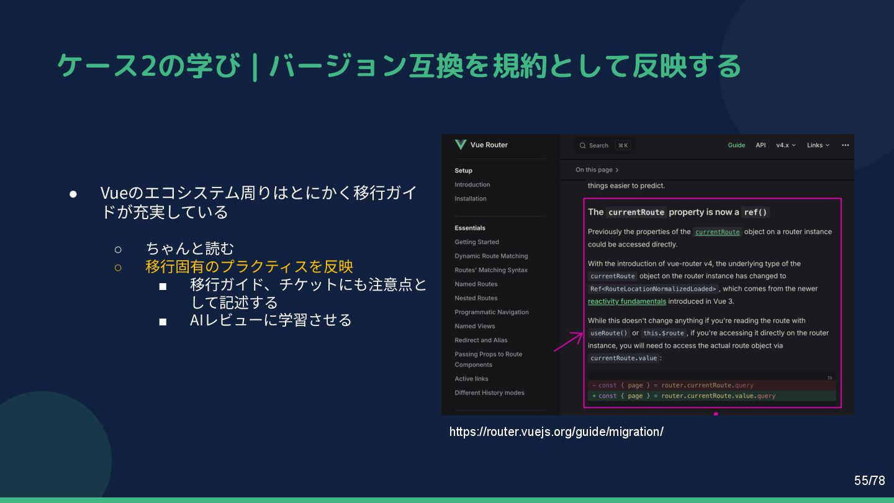Open Nested Routes sidebar item
Viewport: 894px width, 503px height.
(476, 298)
